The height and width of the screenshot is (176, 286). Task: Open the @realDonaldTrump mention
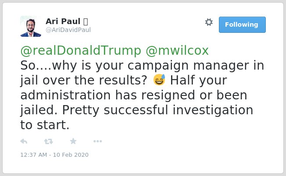pyautogui.click(x=81, y=51)
